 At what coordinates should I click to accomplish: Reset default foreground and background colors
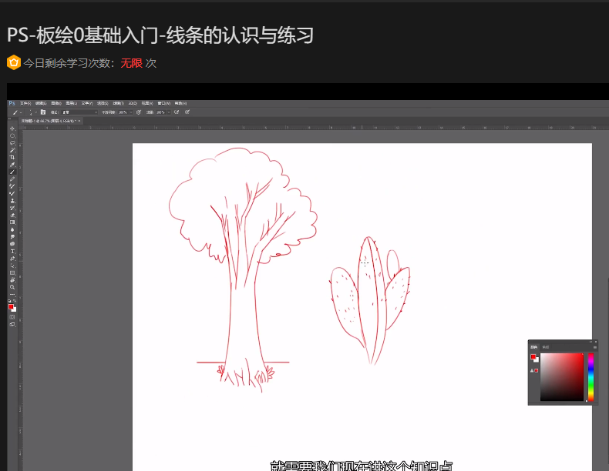coord(10,301)
